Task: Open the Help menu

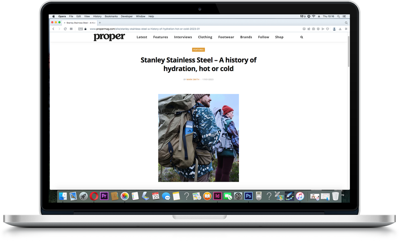Action: tap(151, 16)
